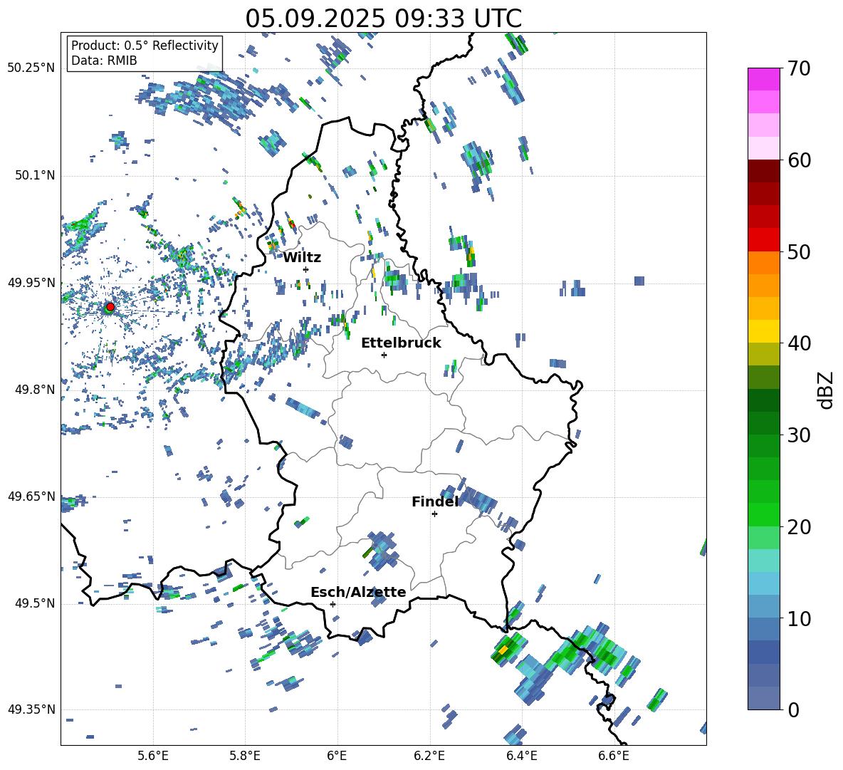The width and height of the screenshot is (843, 770).
Task: Click the 49.5°N latitude label
Action: (34, 603)
